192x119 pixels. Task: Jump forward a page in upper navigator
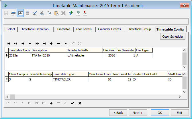click(37, 44)
